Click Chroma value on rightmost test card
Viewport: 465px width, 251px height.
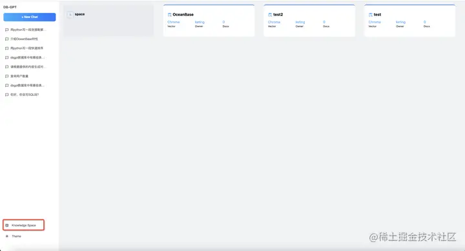click(x=375, y=22)
